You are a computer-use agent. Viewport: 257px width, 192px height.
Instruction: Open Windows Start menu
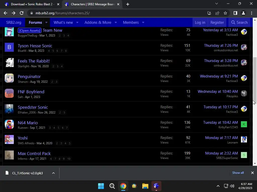(101, 186)
